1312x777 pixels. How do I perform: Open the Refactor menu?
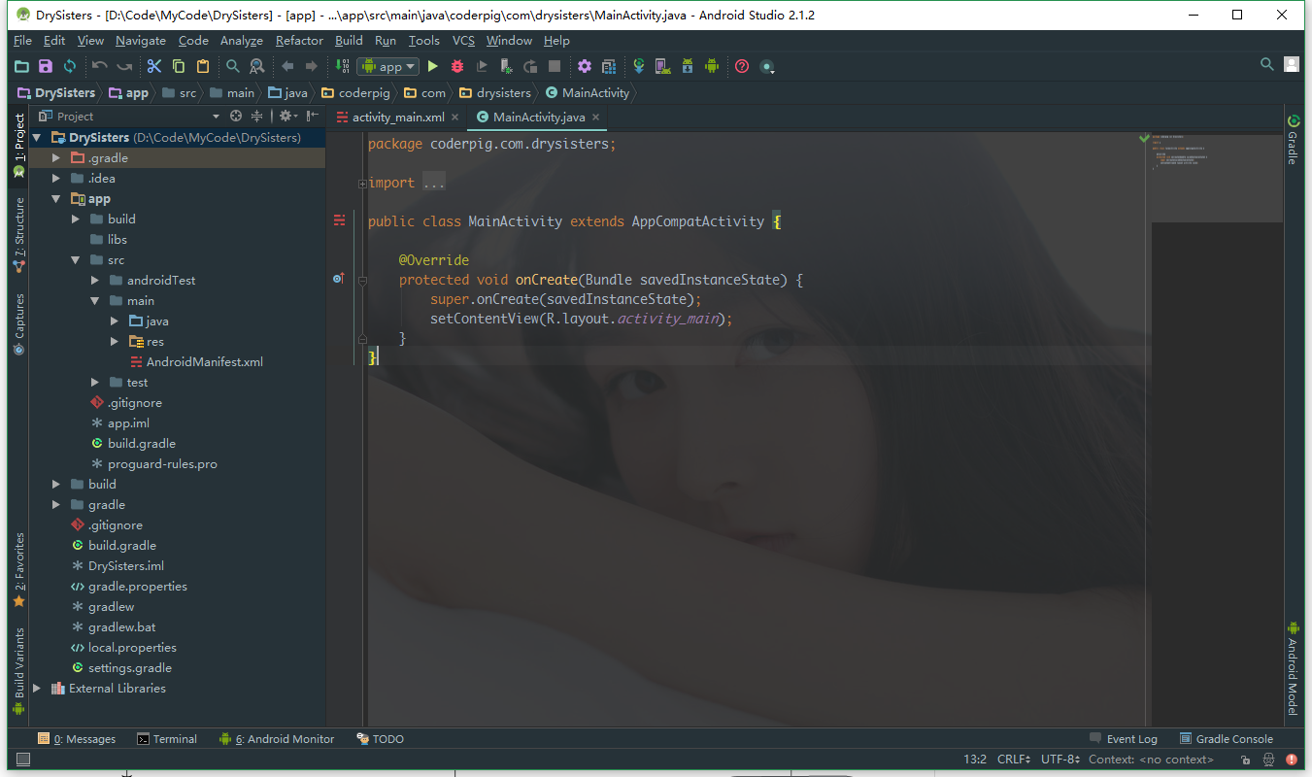(299, 41)
